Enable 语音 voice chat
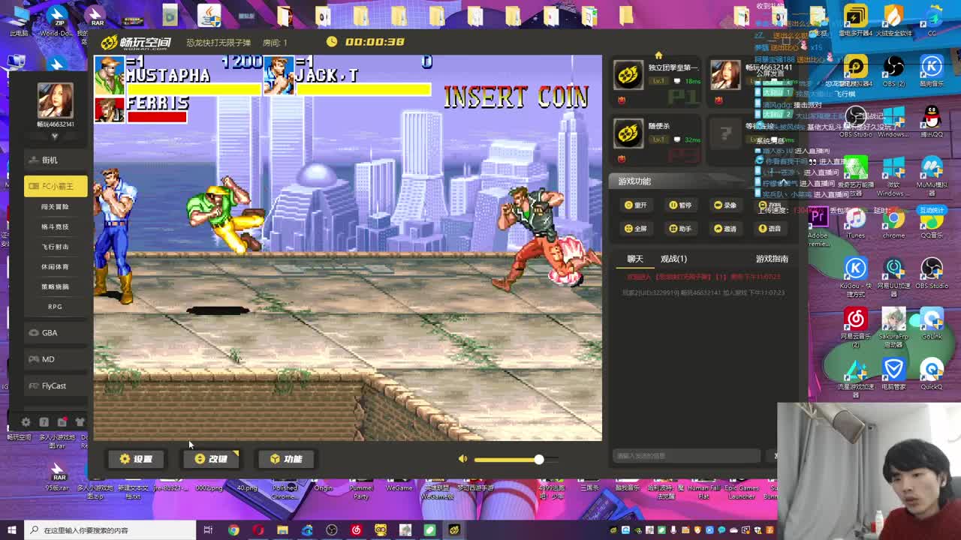The image size is (961, 540). coord(770,228)
